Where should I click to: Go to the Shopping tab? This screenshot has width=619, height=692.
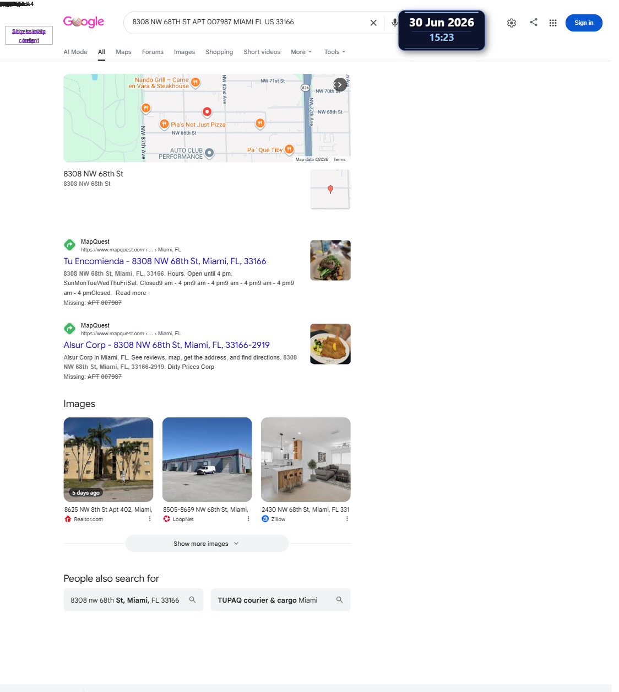[x=219, y=52]
